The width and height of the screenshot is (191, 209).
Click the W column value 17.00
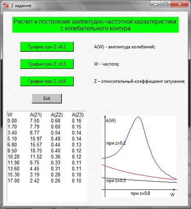pos(13,180)
